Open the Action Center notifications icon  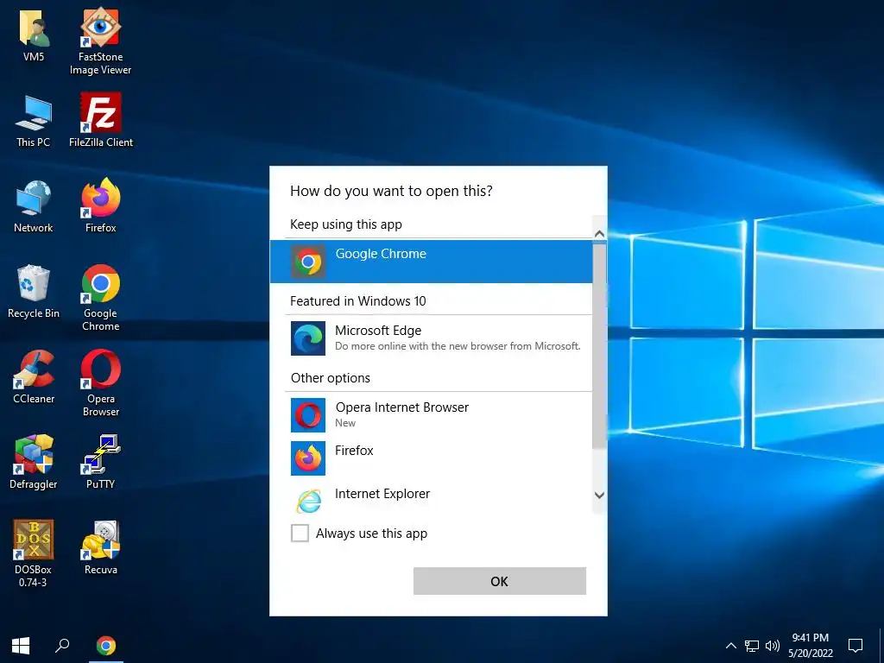856,646
